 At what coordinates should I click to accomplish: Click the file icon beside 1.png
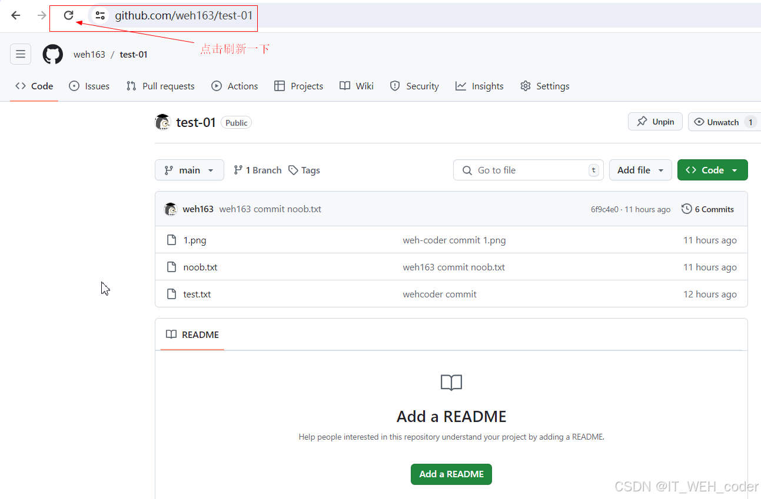(x=171, y=240)
